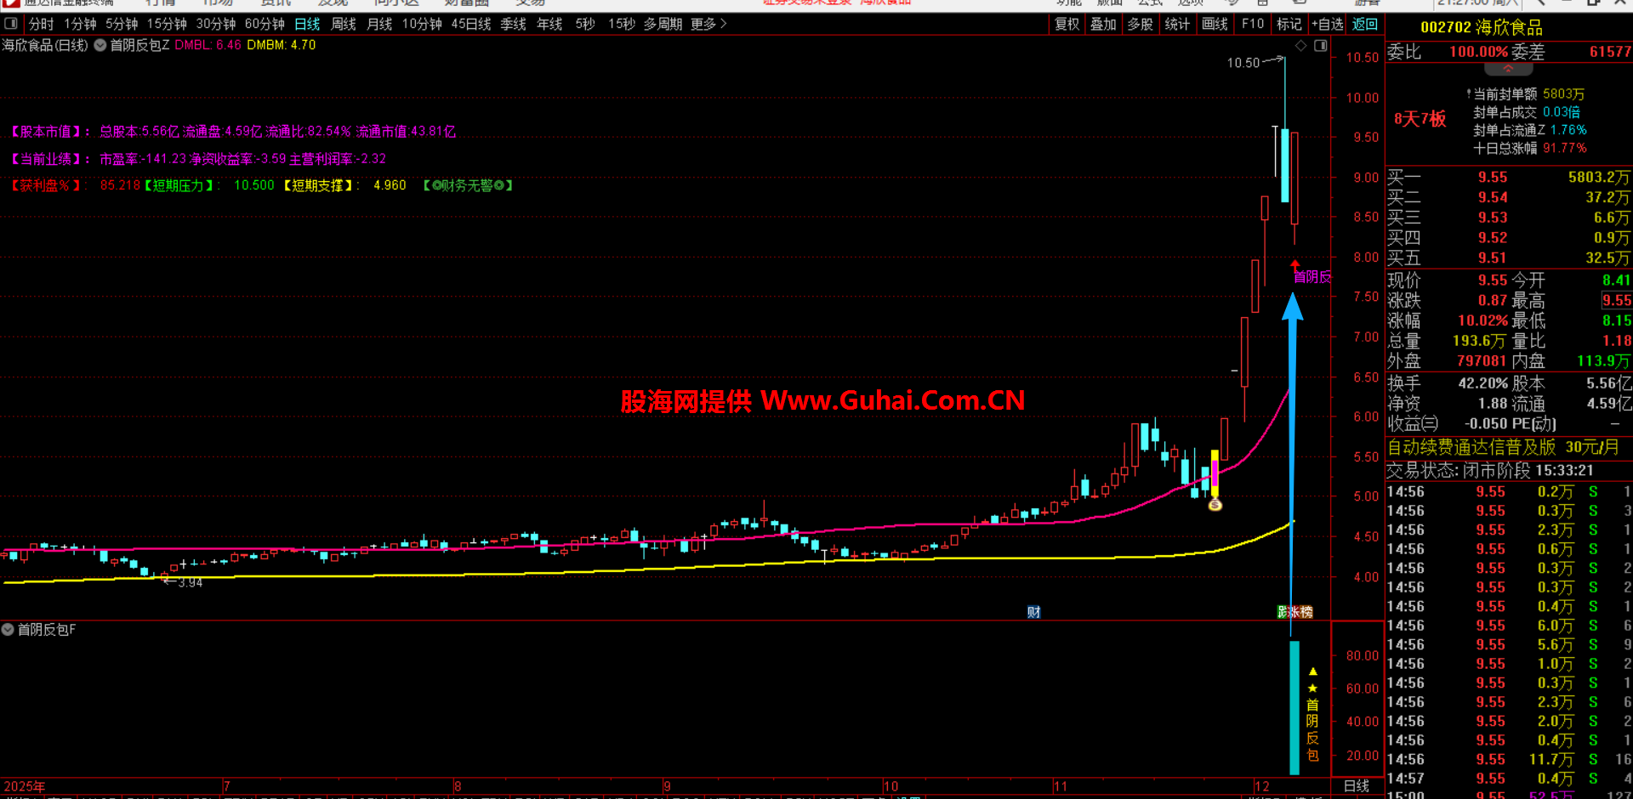Viewport: 1633px width, 799px height.
Task: Click the month 11 marker on the time axis
Action: tap(1061, 786)
